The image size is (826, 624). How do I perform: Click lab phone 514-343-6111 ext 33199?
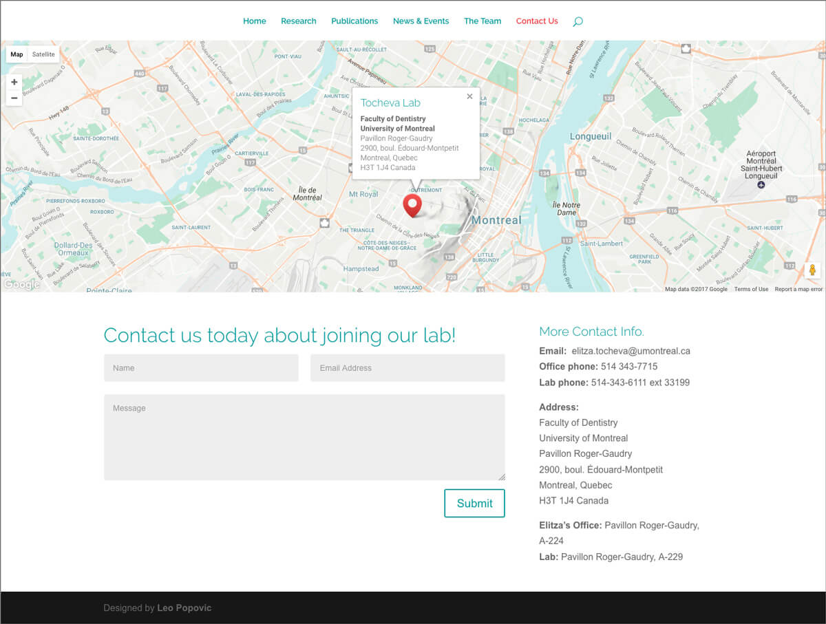click(x=640, y=383)
